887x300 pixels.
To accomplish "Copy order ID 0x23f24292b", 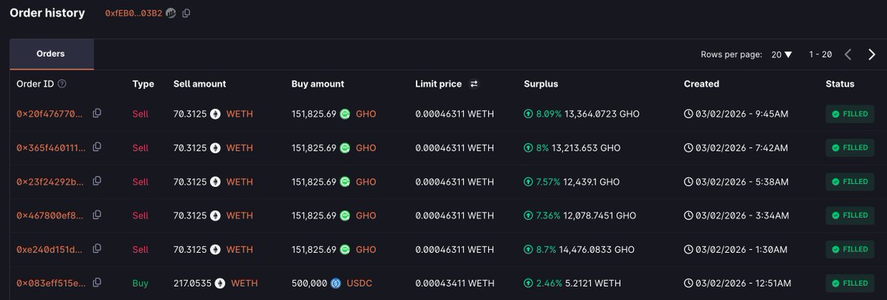I will (x=97, y=182).
